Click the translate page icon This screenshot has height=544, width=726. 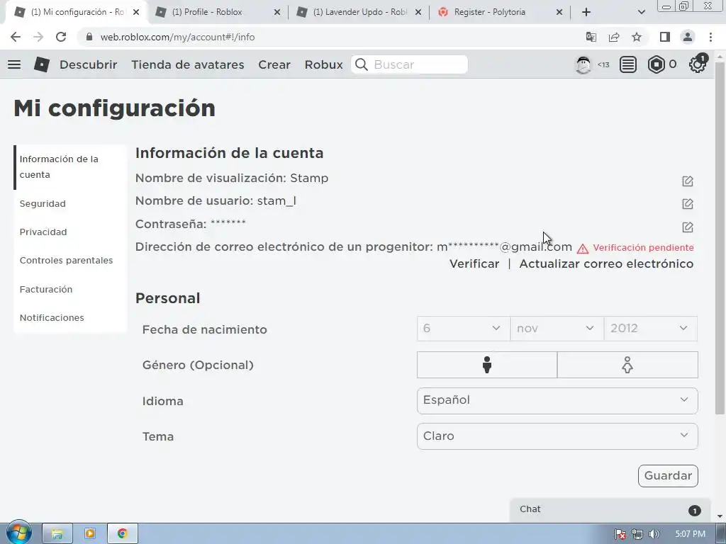pyautogui.click(x=591, y=37)
